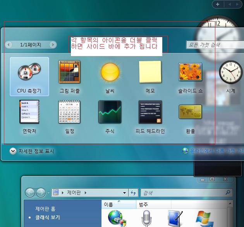Close the Control Panel window
Screen dimensions: 244x227
225,179
